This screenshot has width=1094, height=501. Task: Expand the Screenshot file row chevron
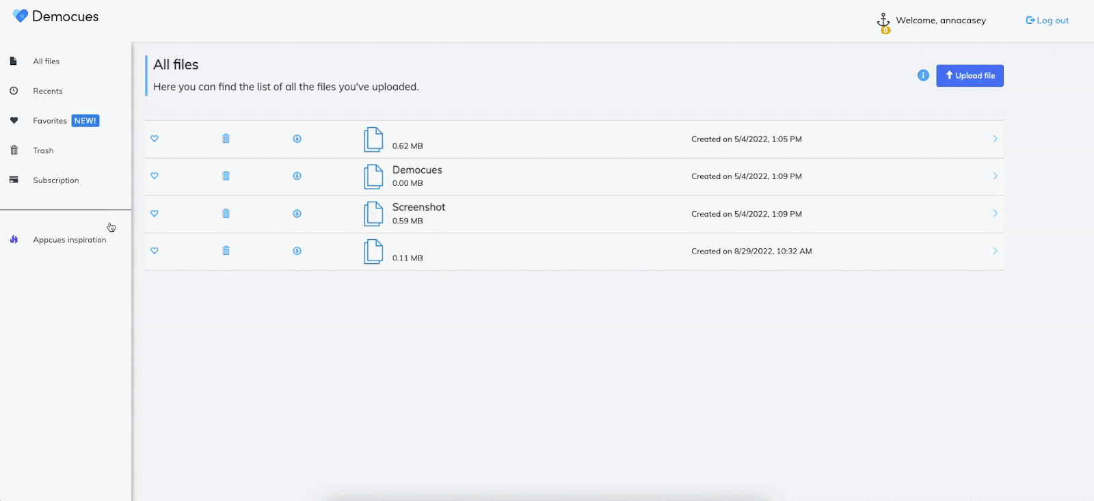coord(995,213)
